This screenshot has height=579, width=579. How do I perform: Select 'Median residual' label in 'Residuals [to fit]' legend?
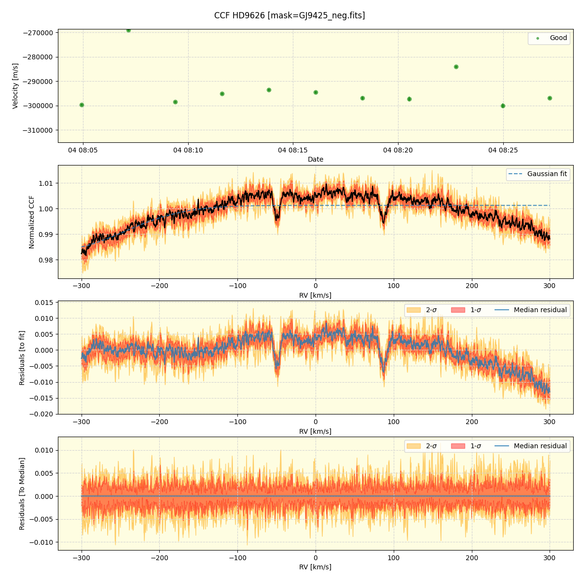[540, 310]
